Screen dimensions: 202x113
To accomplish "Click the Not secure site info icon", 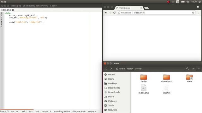I will click(x=119, y=13).
